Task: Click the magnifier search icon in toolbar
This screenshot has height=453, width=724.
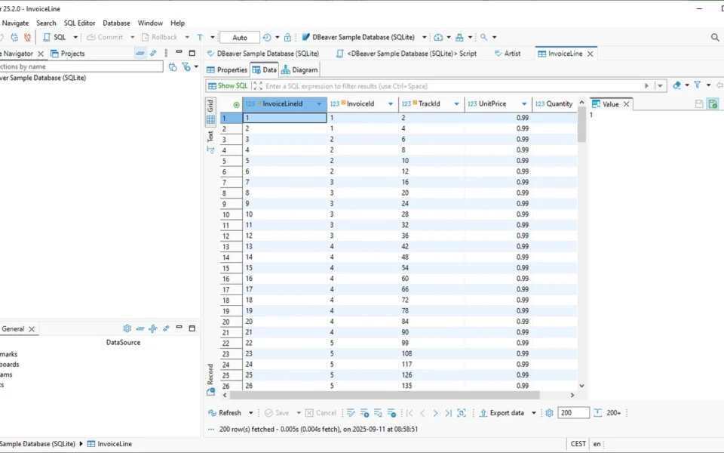Action: tap(484, 37)
